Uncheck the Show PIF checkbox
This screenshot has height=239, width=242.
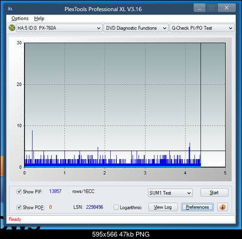[19, 192]
